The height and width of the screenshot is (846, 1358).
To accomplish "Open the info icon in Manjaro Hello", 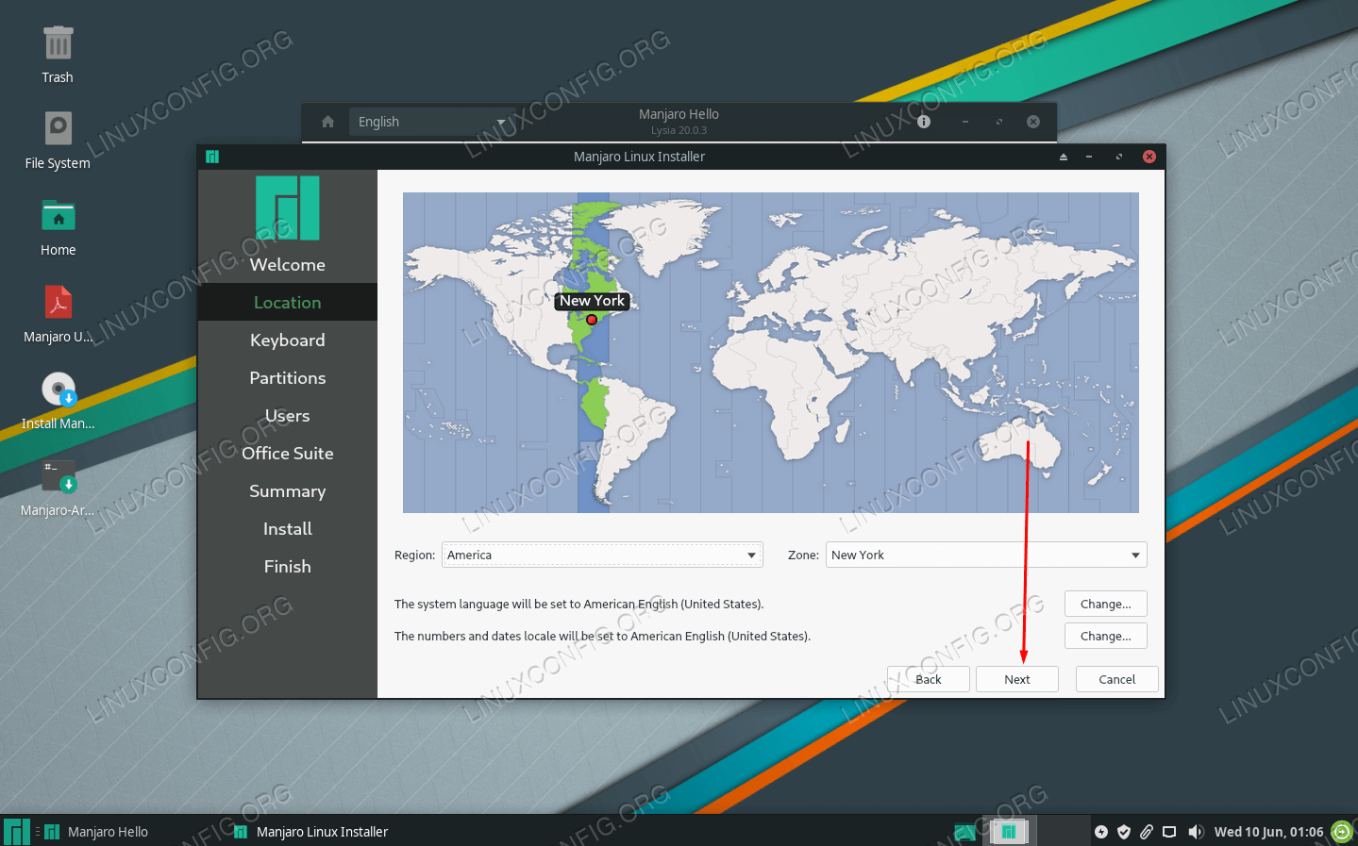I will pyautogui.click(x=924, y=122).
